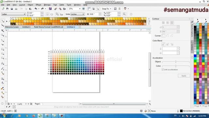Expand the Undo history dropdown arrow
This screenshot has height=118, width=209.
(x=39, y=9)
